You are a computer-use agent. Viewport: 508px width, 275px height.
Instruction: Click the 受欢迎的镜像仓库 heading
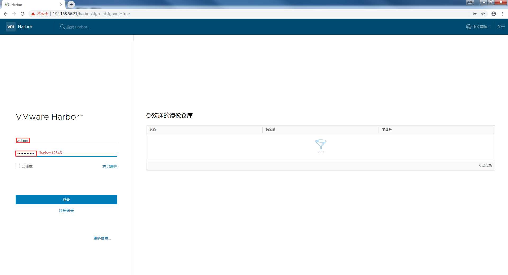pyautogui.click(x=169, y=116)
